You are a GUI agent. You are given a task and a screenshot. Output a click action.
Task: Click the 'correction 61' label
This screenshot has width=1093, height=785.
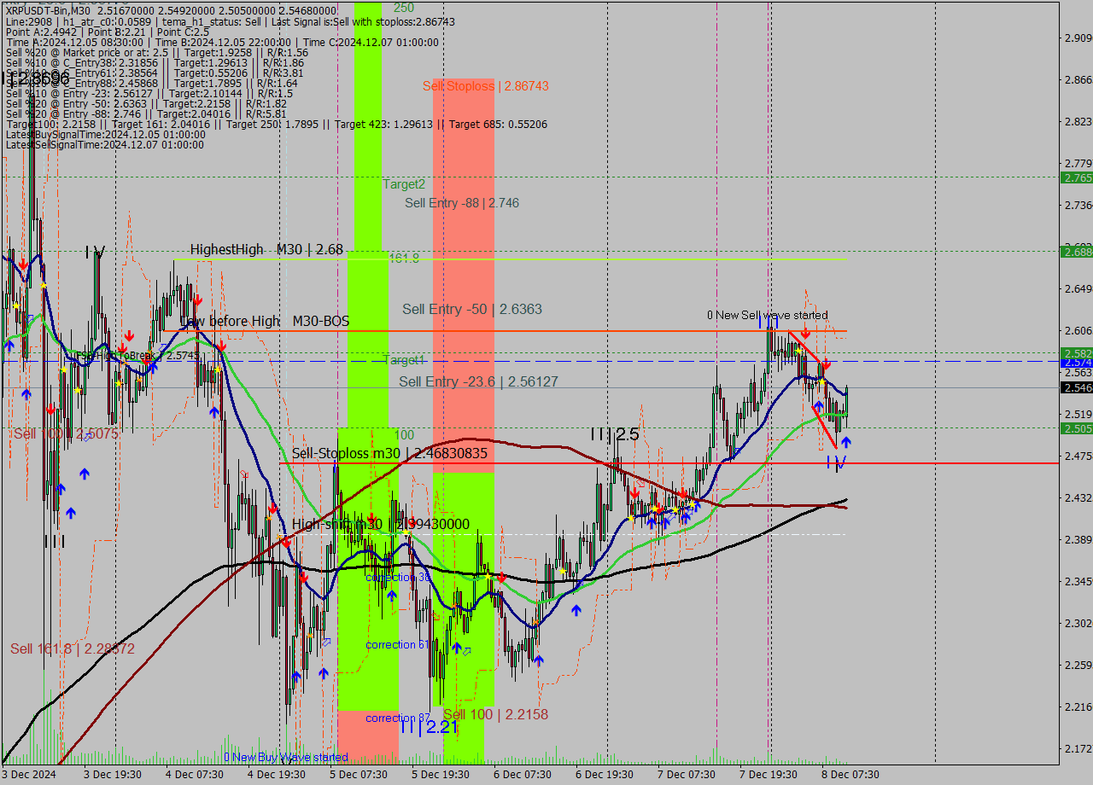point(397,644)
